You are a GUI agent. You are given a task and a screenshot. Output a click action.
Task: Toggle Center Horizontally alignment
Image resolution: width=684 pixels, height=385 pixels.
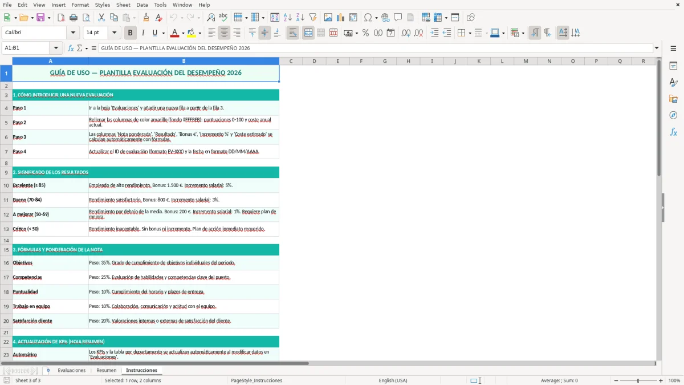(224, 33)
